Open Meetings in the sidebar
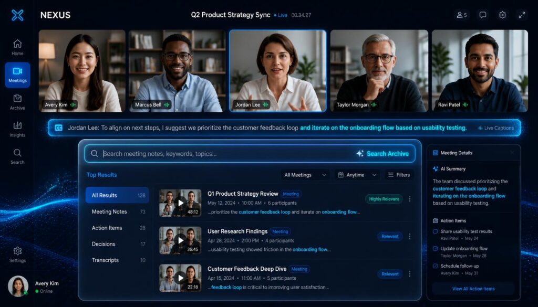538x307 pixels. 17,75
